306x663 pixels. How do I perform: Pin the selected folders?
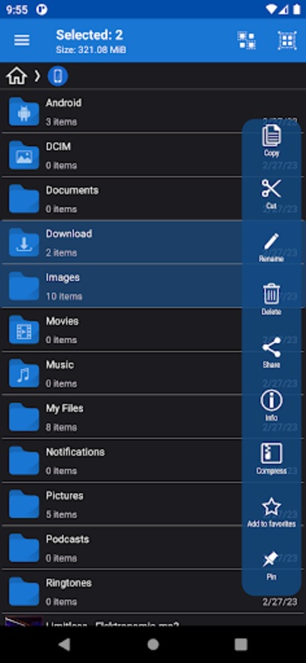click(x=271, y=565)
